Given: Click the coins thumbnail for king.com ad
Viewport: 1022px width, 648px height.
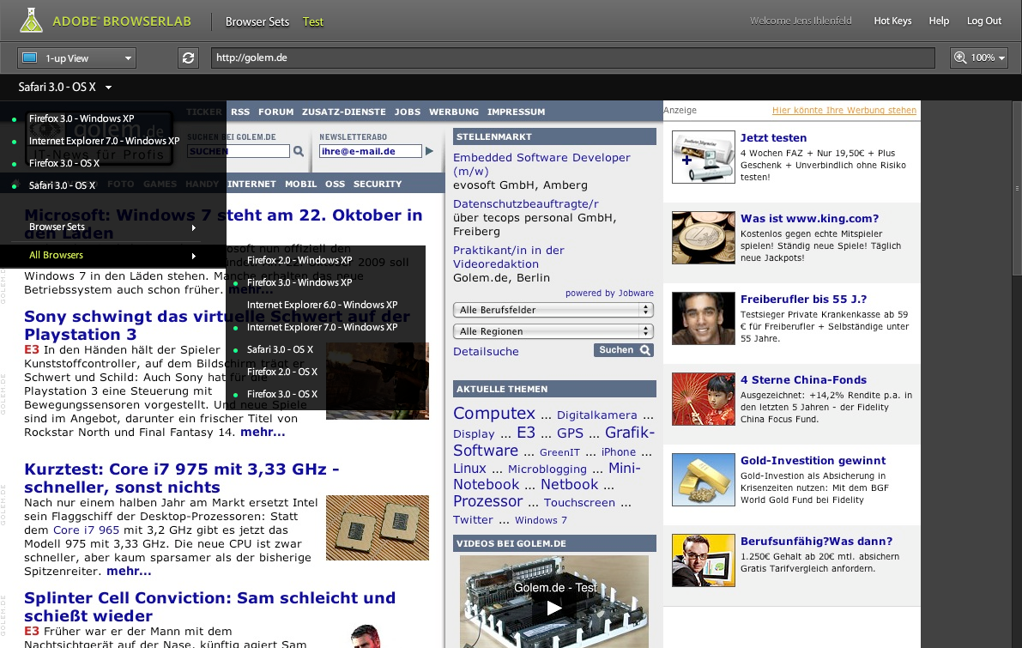Looking at the screenshot, I should click(704, 237).
